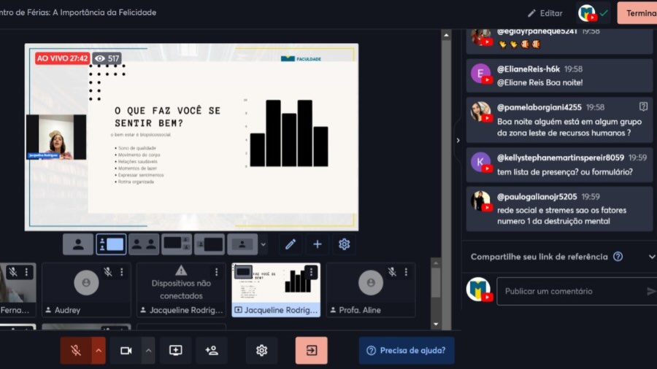This screenshot has height=369, width=657.
Task: Open layout settings gear icon
Action: [345, 244]
